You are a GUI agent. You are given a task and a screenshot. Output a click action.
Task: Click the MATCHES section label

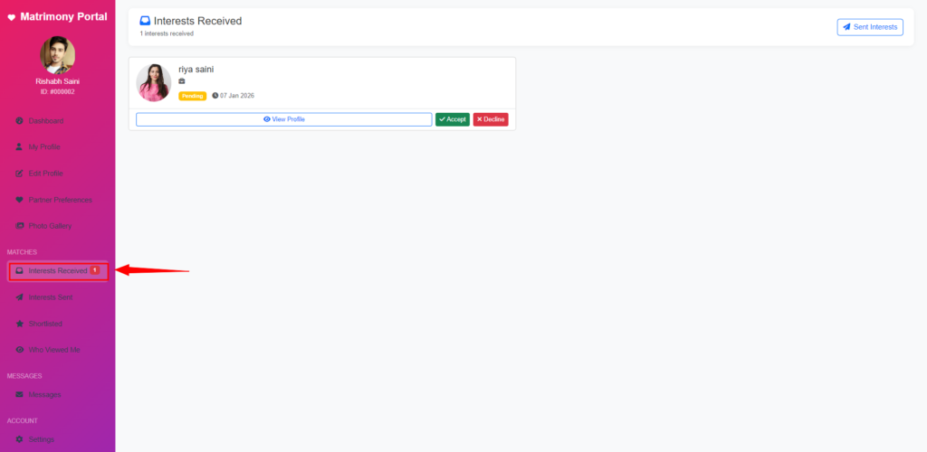coord(22,252)
